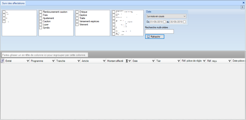Enable the Loyer checkbox
Viewport: 246px width, 120px height.
41,25
